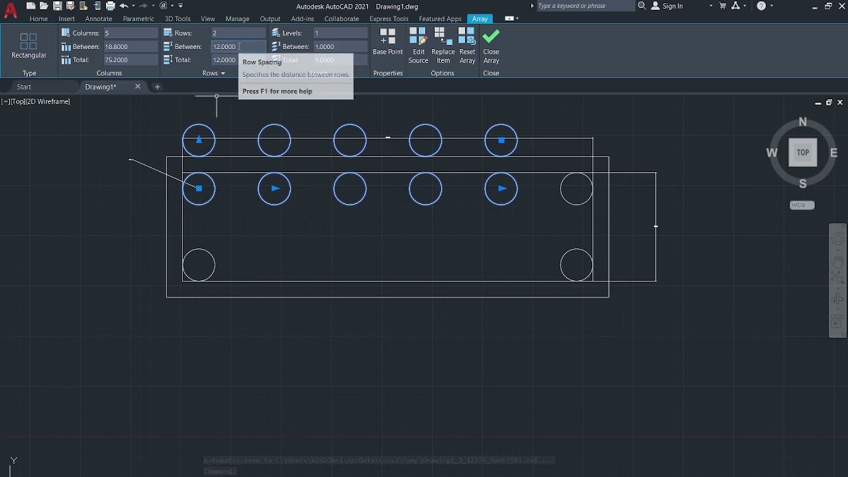848x477 pixels.
Task: Open the Home ribbon tab
Action: pos(38,19)
